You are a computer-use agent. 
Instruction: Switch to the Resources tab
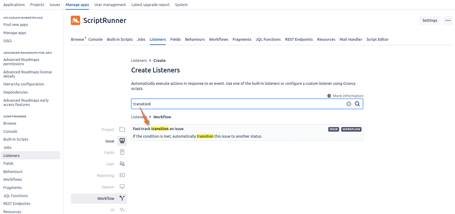[326, 40]
